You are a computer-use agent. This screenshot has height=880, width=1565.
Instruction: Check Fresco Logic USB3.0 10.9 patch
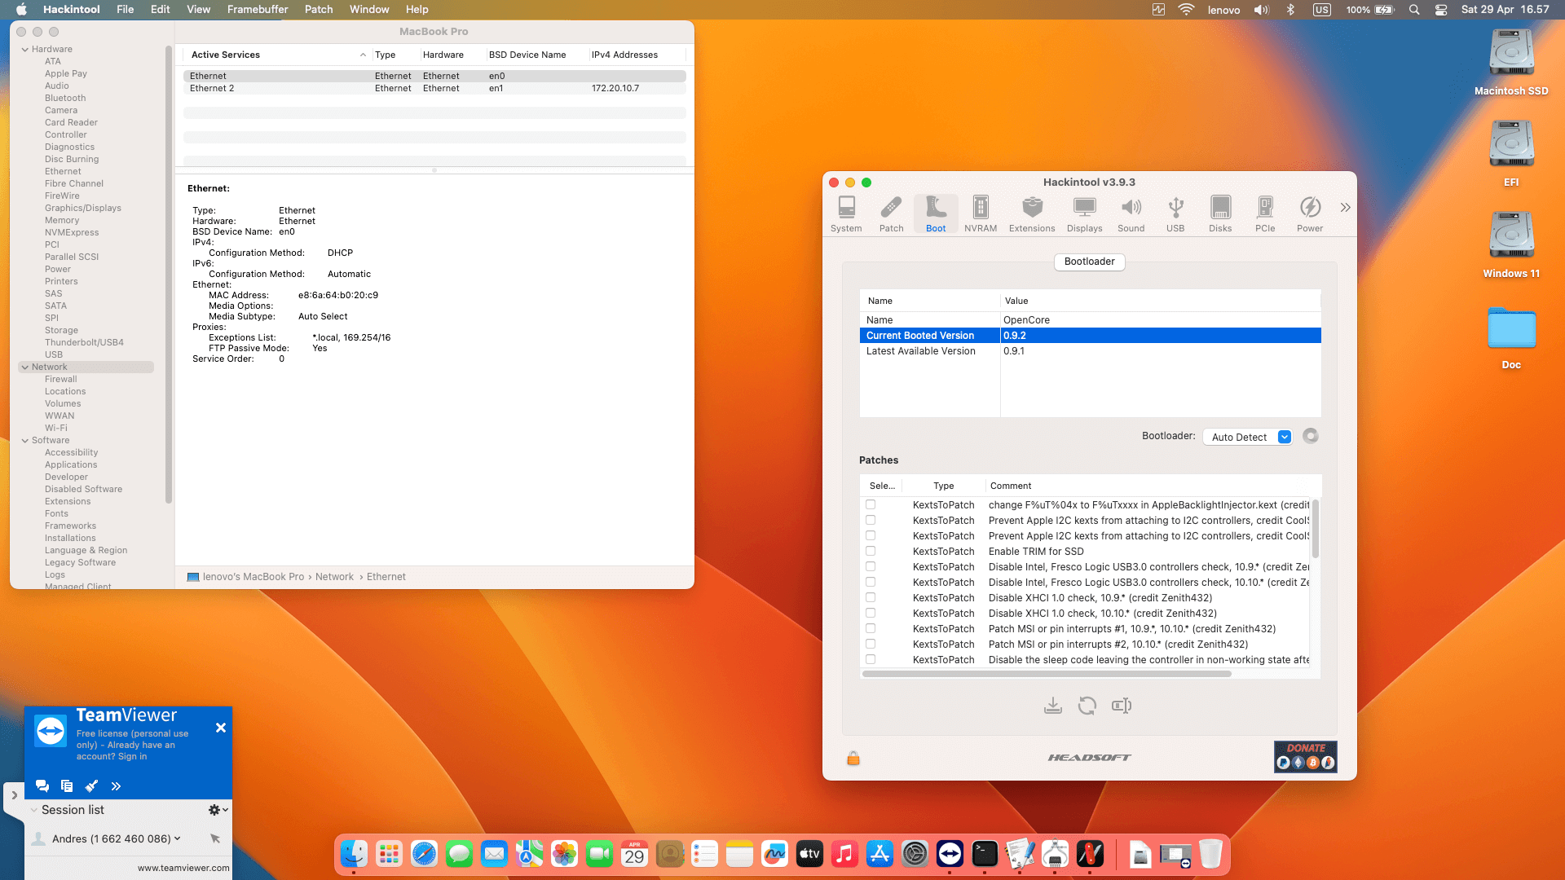871,567
